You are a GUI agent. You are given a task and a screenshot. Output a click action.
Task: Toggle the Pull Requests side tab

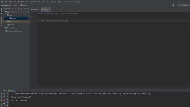[x=1, y=21]
